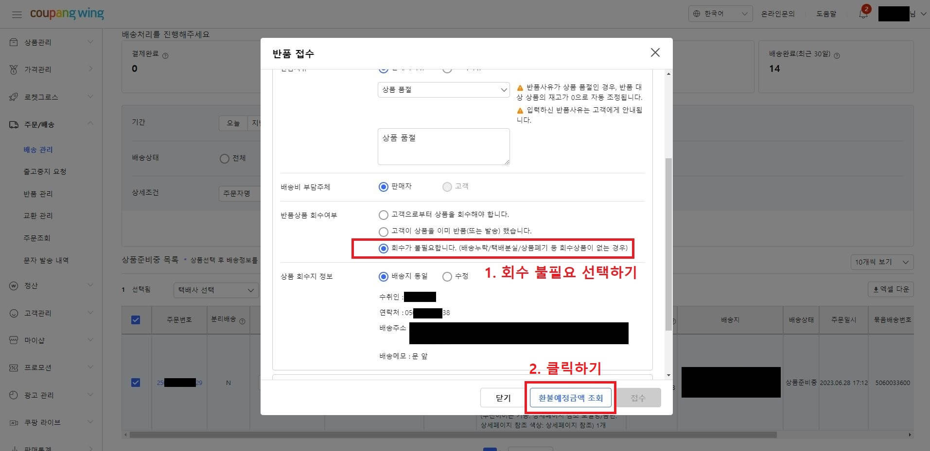Toggle the select-all checkbox in table header
Screen dimensions: 930x451
pyautogui.click(x=136, y=320)
